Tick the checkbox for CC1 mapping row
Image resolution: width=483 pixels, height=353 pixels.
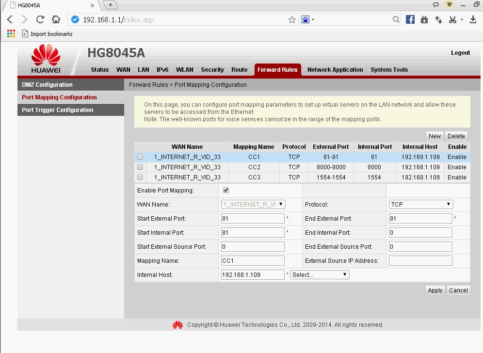pyautogui.click(x=140, y=157)
